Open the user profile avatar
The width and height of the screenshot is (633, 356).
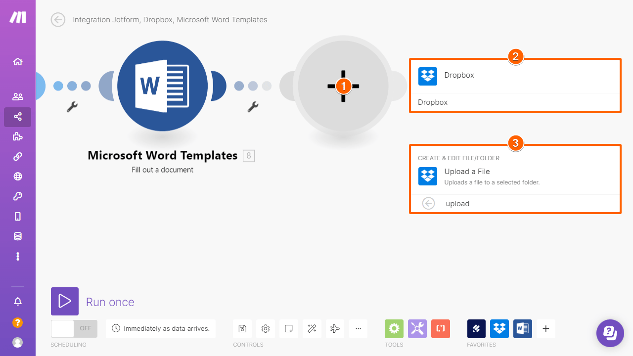18,342
